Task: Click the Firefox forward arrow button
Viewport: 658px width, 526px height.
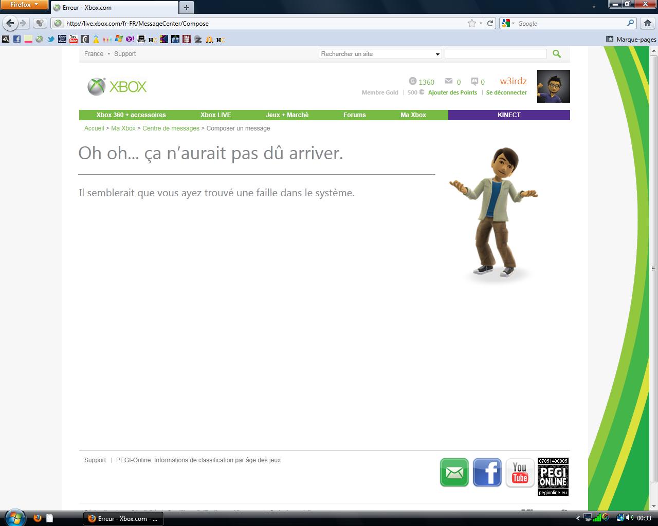Action: [x=23, y=23]
